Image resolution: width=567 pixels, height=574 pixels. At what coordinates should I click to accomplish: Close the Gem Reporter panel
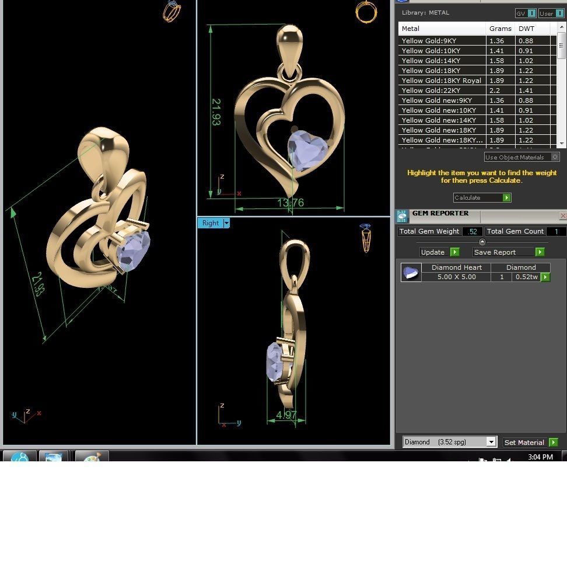pyautogui.click(x=562, y=216)
